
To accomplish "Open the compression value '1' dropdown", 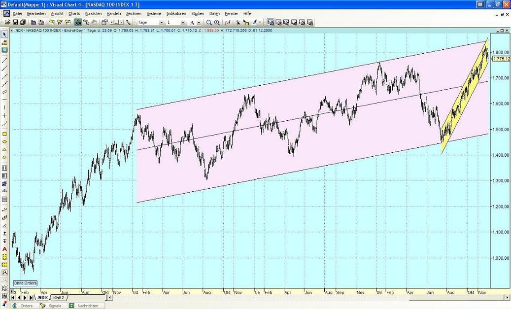I will pos(183,23).
